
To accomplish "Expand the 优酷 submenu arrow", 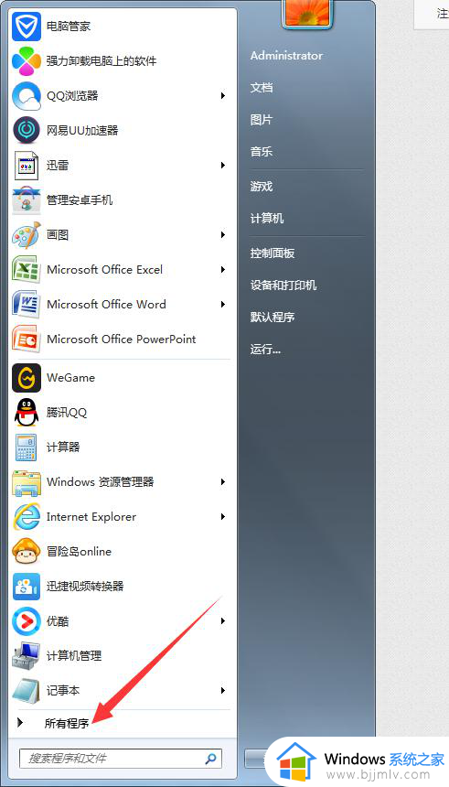I will [x=223, y=620].
